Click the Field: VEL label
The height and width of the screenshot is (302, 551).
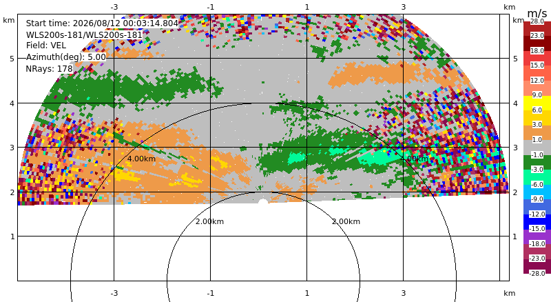pos(46,46)
